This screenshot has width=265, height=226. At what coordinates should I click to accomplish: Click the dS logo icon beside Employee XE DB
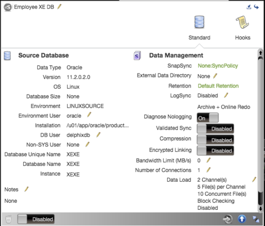coord(8,8)
